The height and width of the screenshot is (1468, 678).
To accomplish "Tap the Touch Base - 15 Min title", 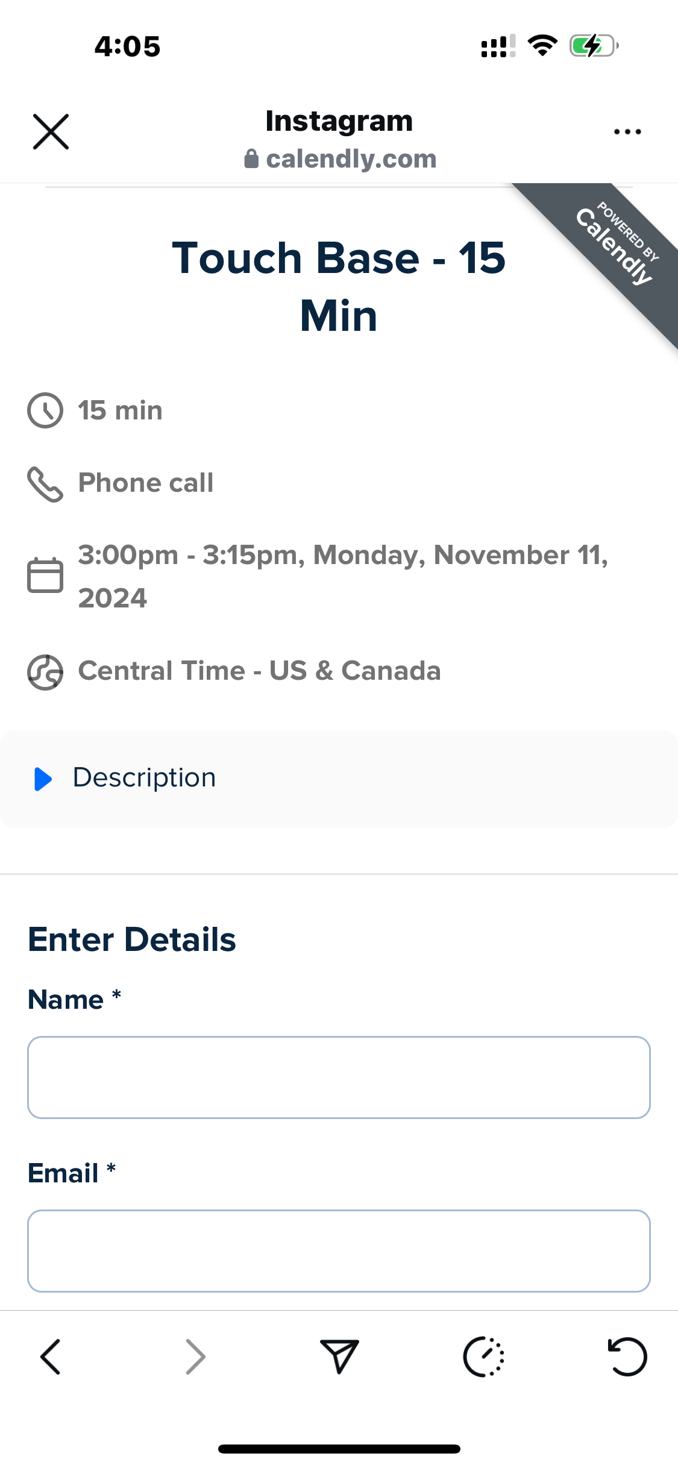I will pos(339,286).
